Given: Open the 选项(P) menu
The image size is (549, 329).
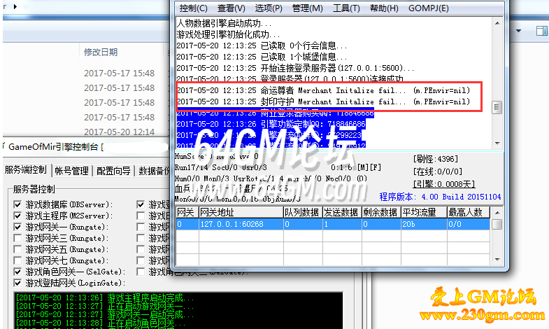Looking at the screenshot, I should [x=269, y=8].
